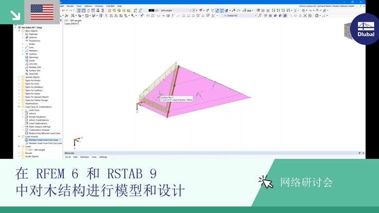Open the Tools menu
Image resolution: width=379 pixels, height=213 pixels.
click(x=79, y=6)
